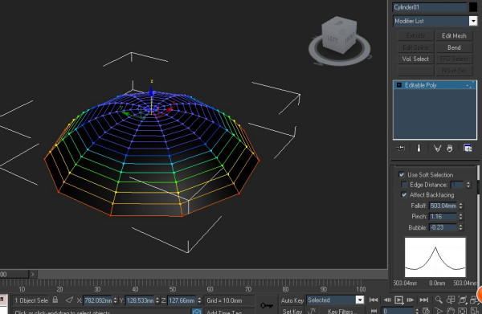Click the Z coordinate spinner
This screenshot has width=482, height=314.
click(199, 300)
